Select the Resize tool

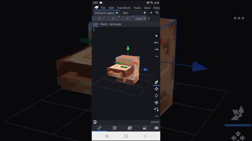point(156,82)
